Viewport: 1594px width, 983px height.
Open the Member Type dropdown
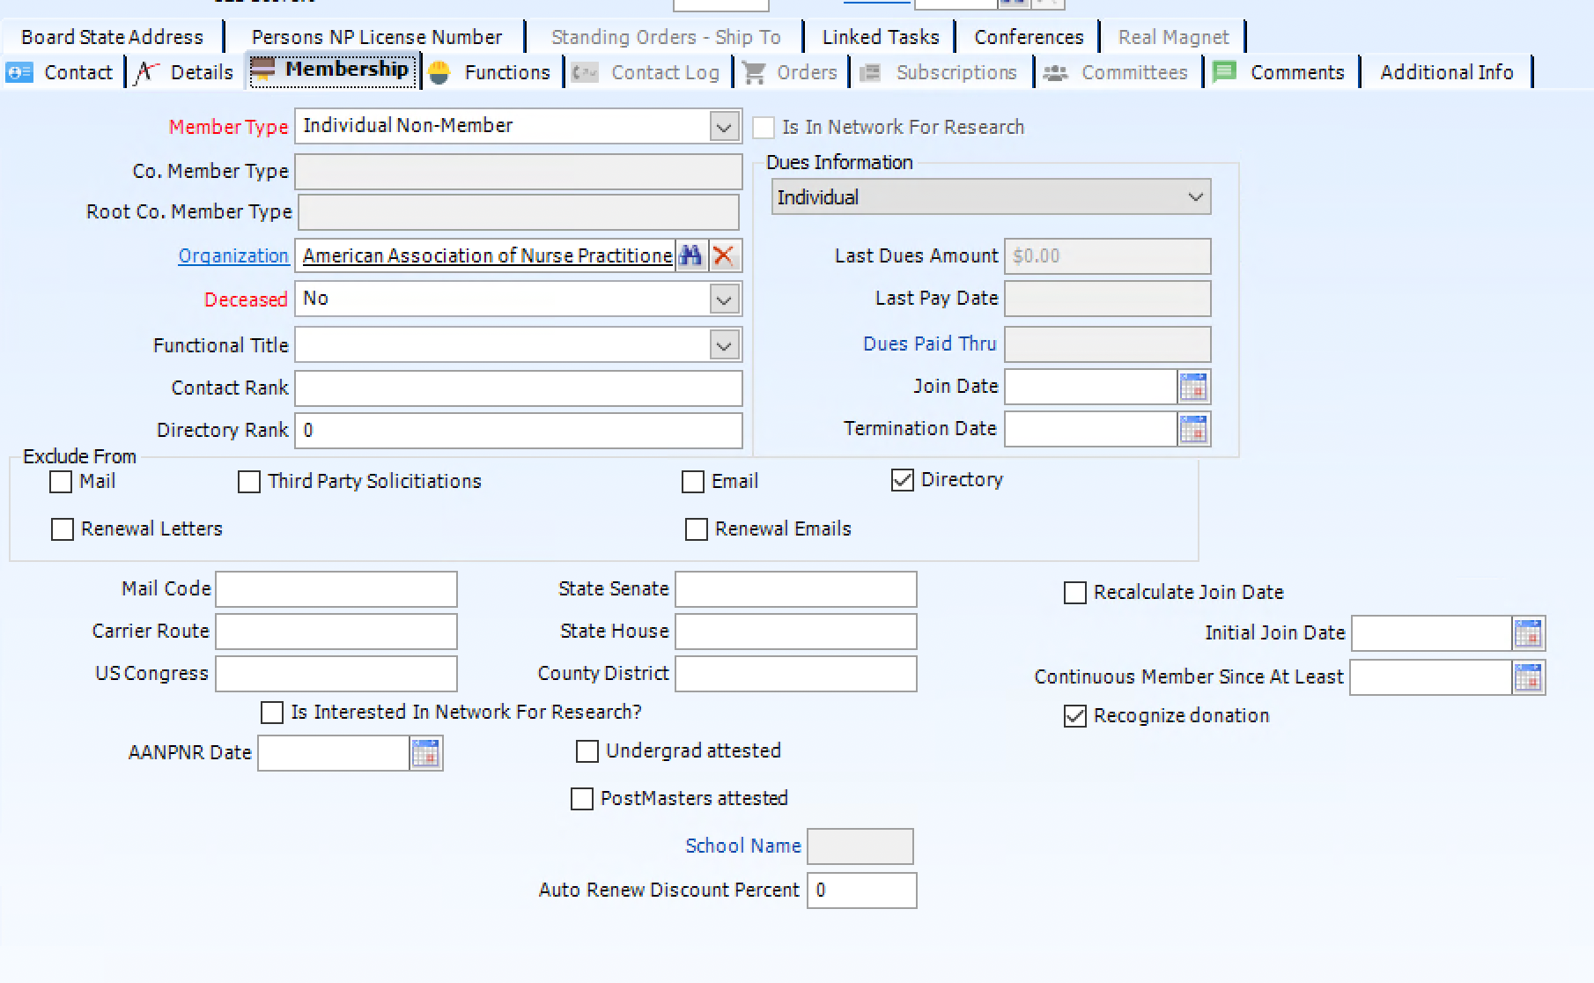pos(724,126)
